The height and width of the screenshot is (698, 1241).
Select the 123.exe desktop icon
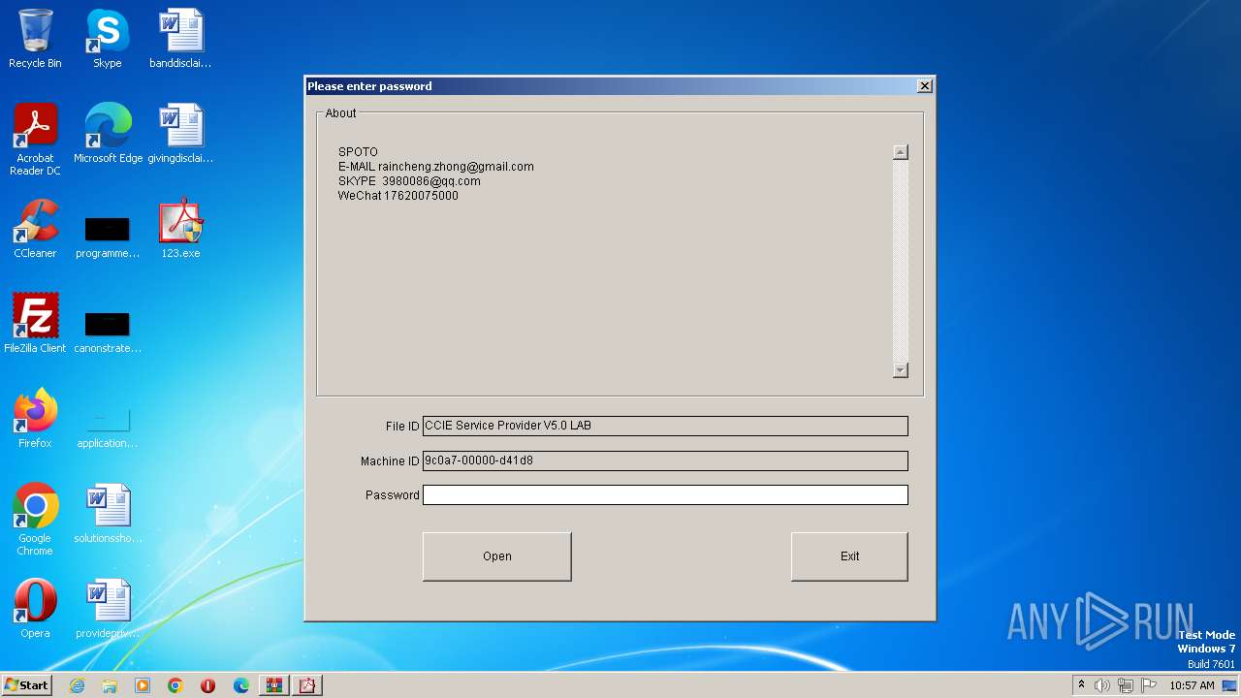click(x=180, y=229)
